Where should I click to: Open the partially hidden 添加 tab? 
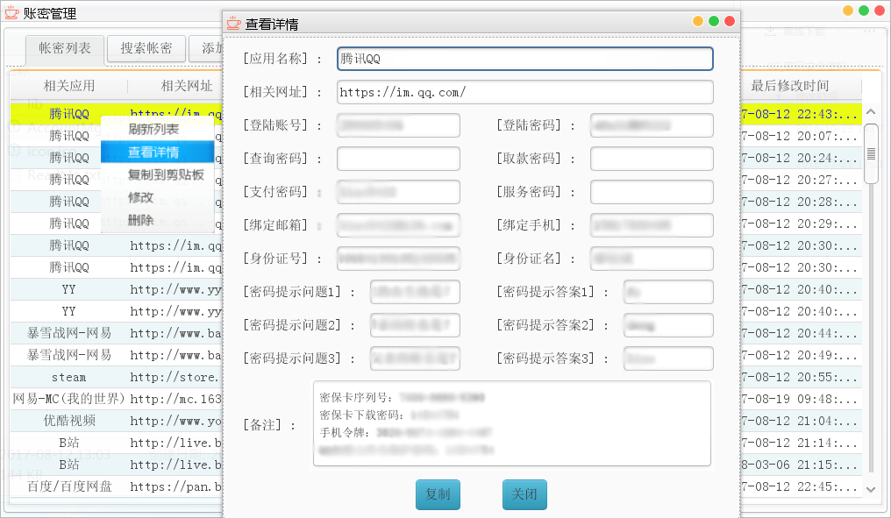[x=207, y=48]
